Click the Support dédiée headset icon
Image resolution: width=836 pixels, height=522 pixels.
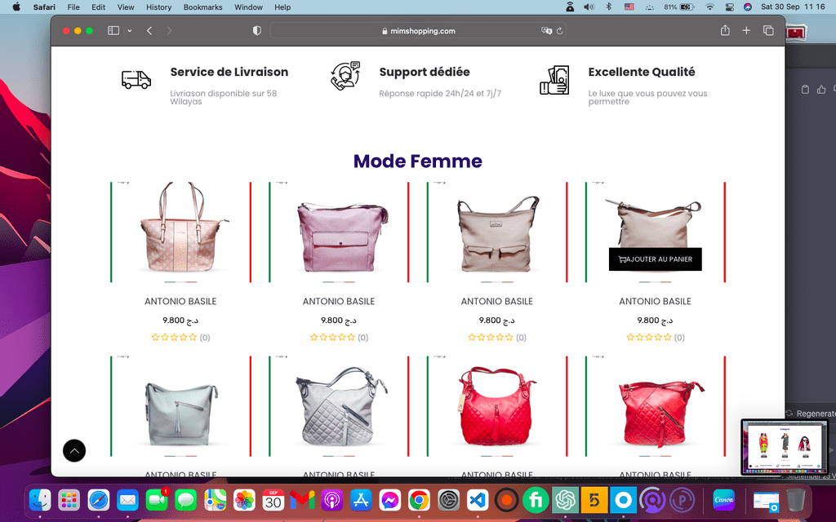coord(345,76)
